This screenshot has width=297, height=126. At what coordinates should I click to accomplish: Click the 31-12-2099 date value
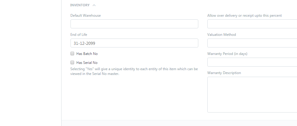click(x=84, y=43)
